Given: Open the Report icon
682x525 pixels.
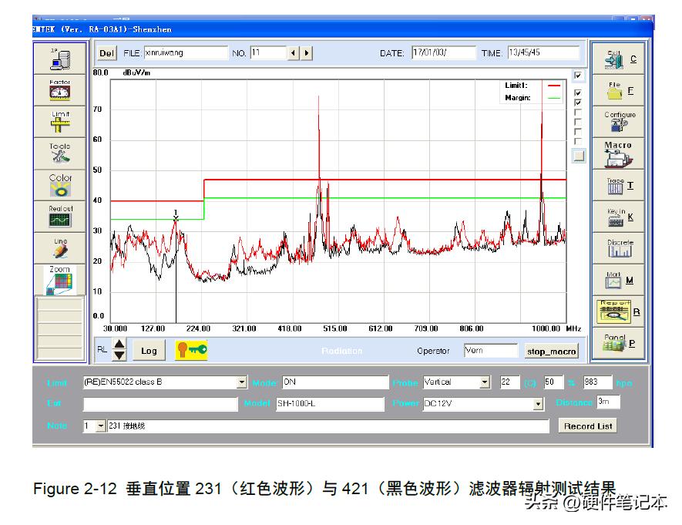Looking at the screenshot, I should coord(618,311).
